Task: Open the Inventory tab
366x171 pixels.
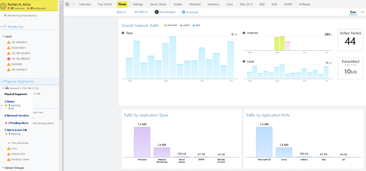Action: coord(213,4)
